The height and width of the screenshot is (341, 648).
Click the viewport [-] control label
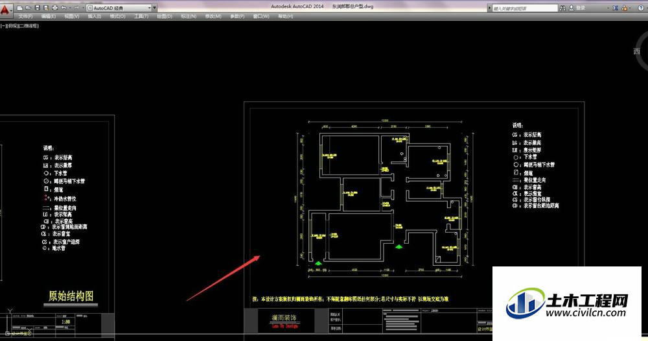(4, 26)
